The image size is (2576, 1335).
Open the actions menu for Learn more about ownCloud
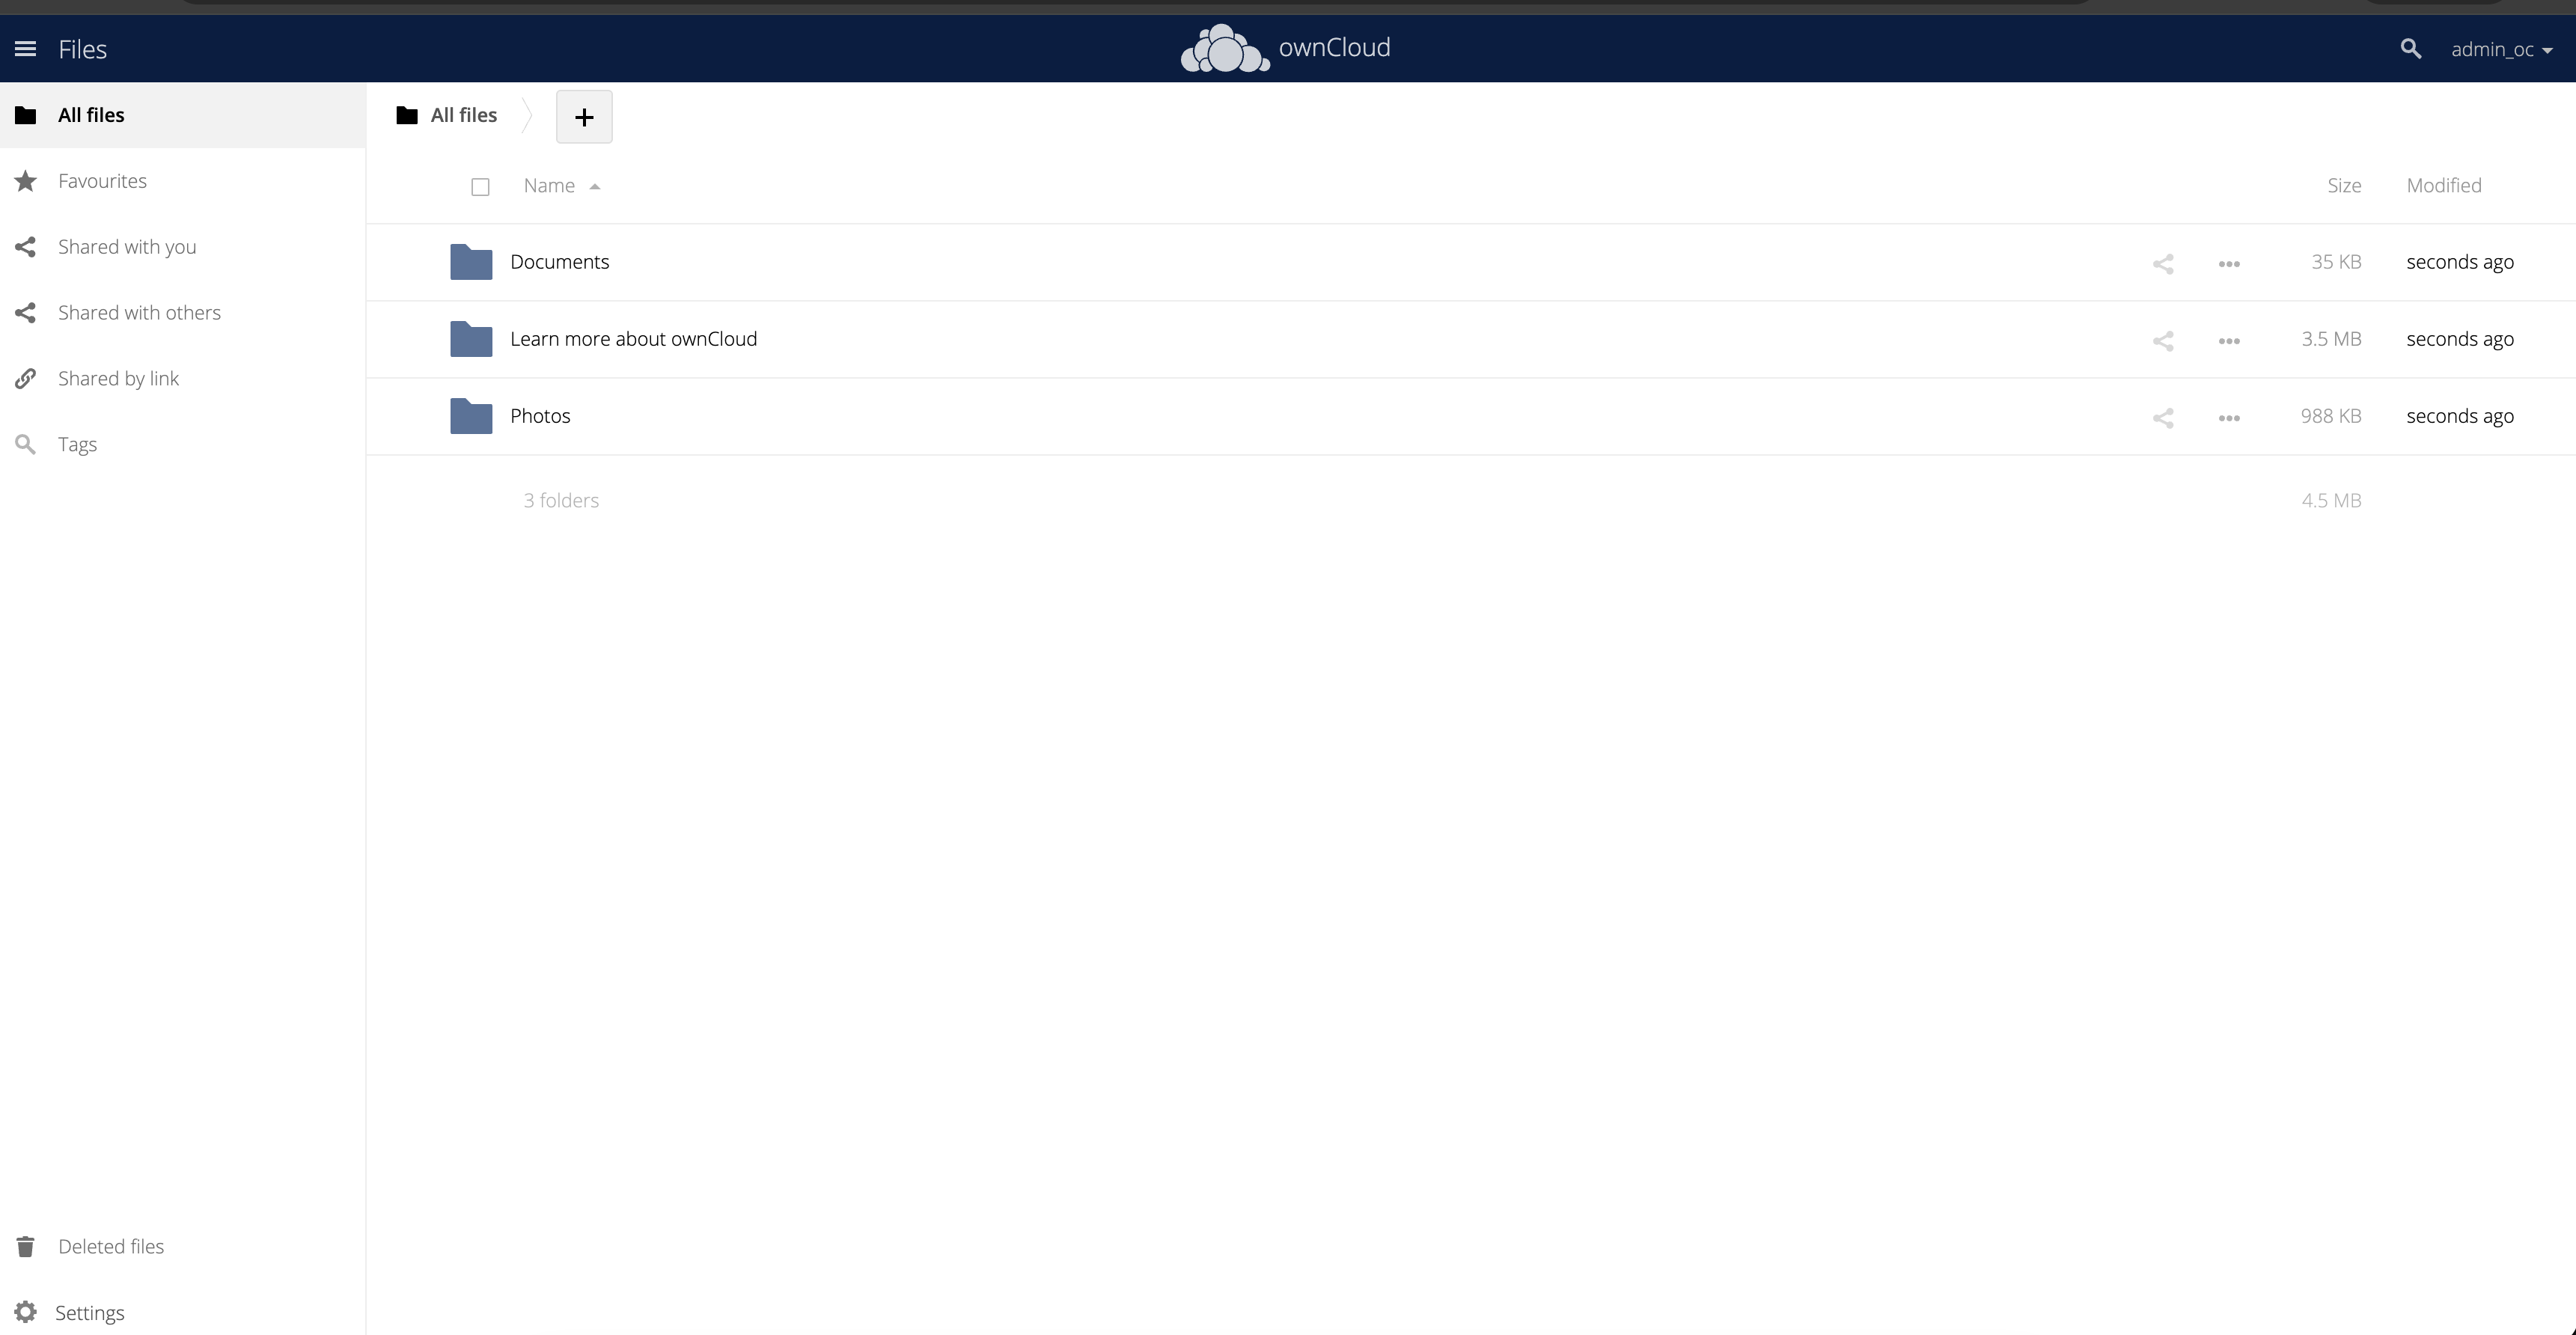[x=2228, y=340]
